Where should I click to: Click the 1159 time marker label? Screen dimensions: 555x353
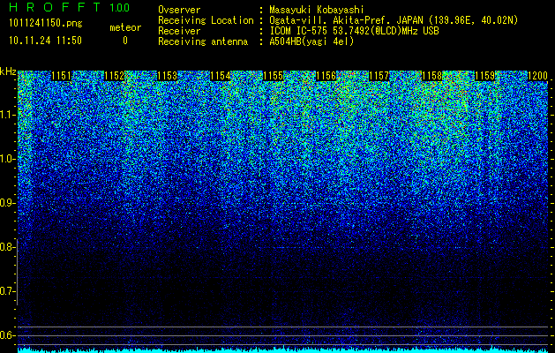coord(485,76)
